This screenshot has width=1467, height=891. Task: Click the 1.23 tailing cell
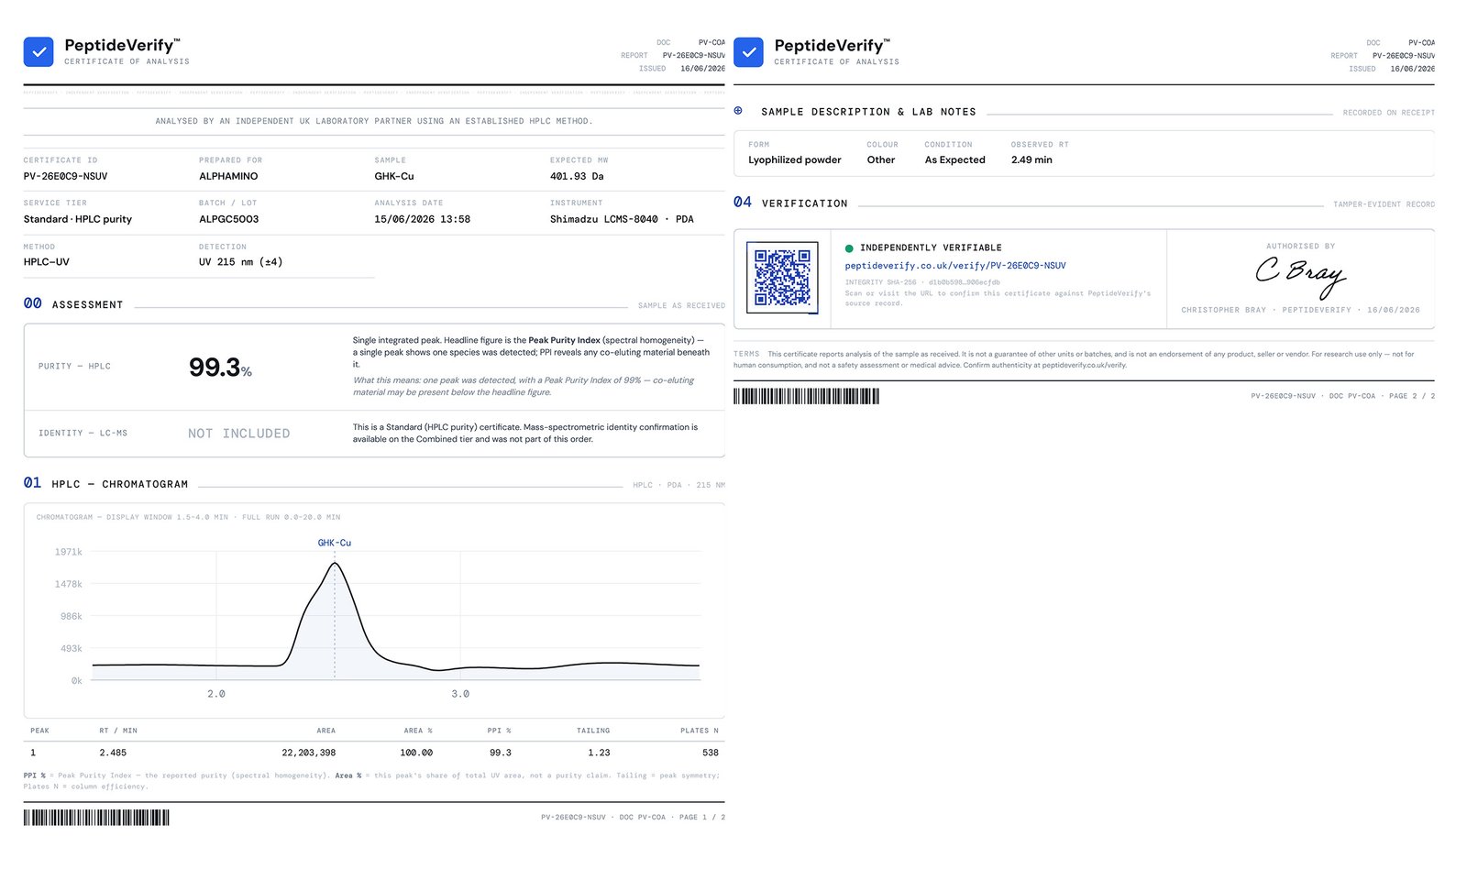click(599, 753)
